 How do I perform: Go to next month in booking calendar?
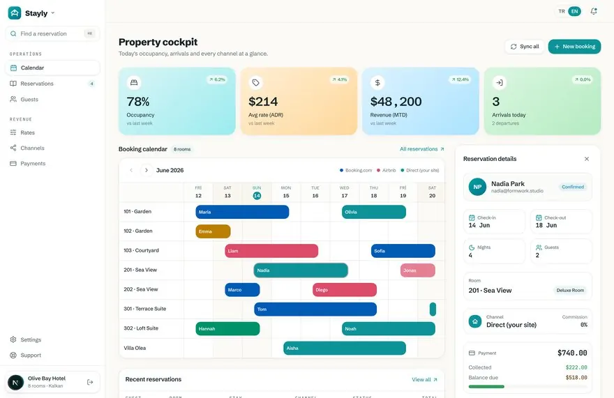(147, 170)
